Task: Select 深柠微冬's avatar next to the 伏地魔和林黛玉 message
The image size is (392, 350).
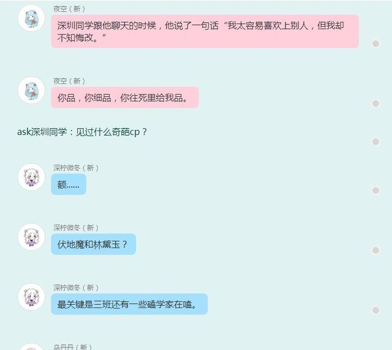Action: 31,237
